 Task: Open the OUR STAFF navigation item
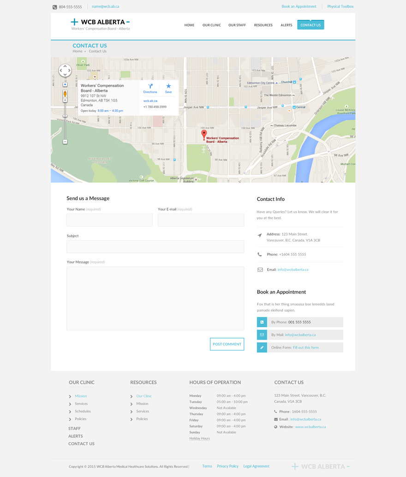click(x=237, y=25)
